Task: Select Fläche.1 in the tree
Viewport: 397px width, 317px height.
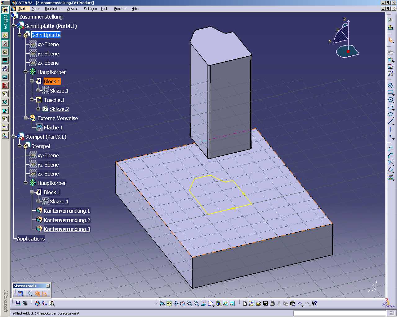Action: click(x=53, y=128)
